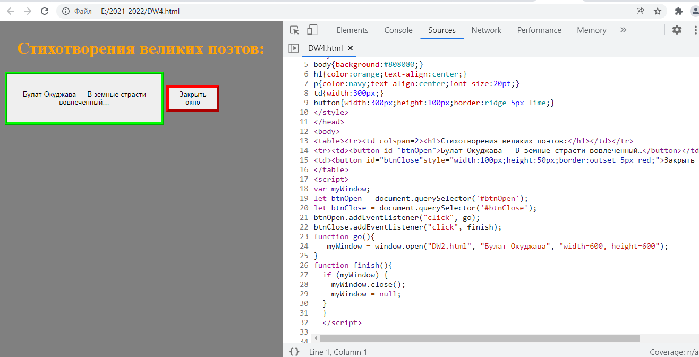Activate the inspect element picker
The width and height of the screenshot is (699, 357).
pyautogui.click(x=294, y=30)
